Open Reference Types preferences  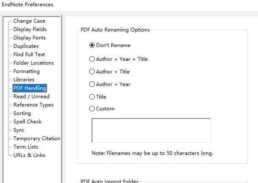(x=33, y=105)
